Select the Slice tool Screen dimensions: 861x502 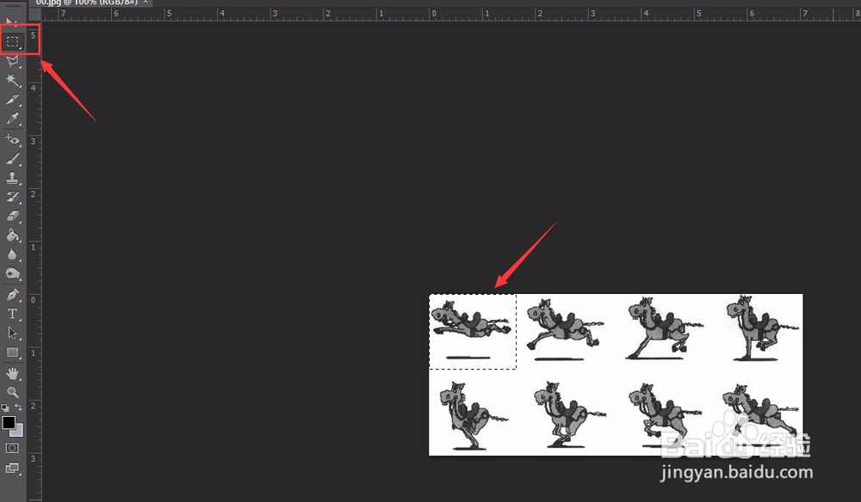point(12,100)
